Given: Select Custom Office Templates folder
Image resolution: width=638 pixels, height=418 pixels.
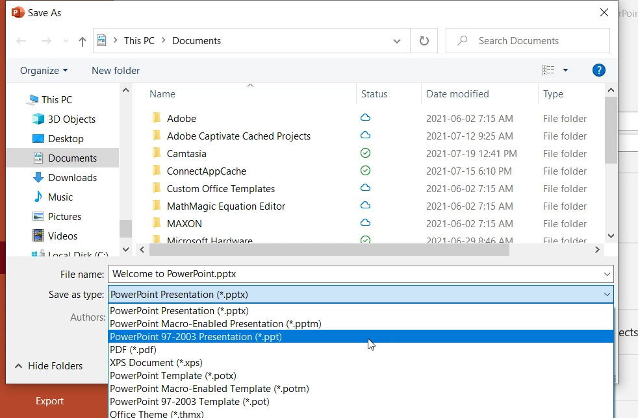Looking at the screenshot, I should point(220,189).
